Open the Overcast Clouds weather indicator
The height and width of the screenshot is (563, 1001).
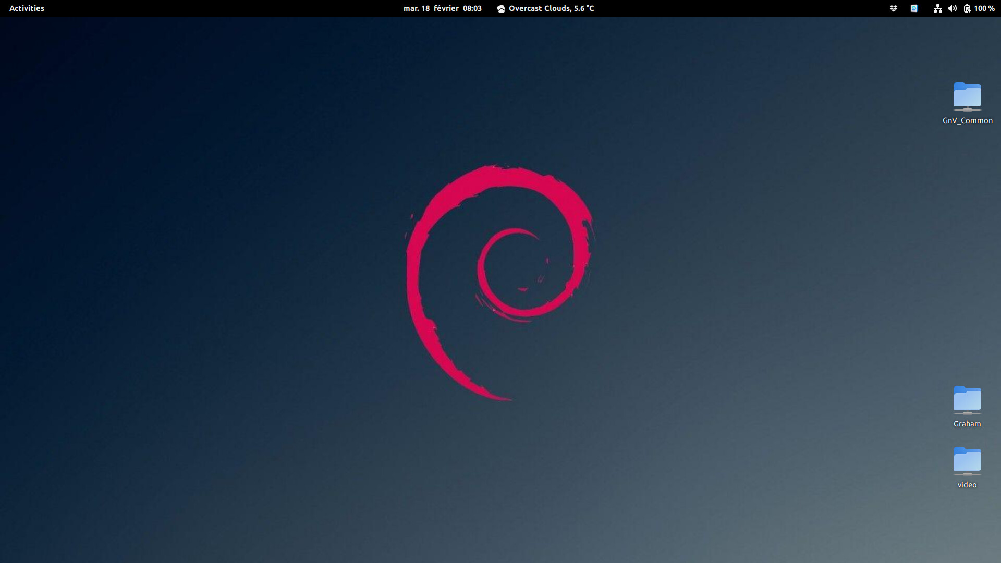tap(545, 8)
